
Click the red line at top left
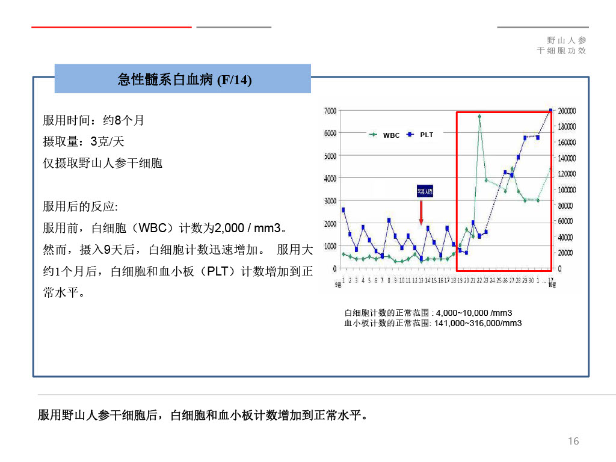pos(111,27)
